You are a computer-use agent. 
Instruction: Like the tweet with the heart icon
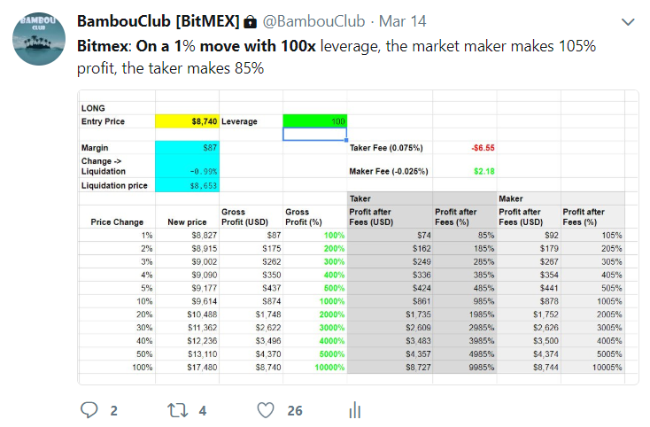pyautogui.click(x=266, y=410)
